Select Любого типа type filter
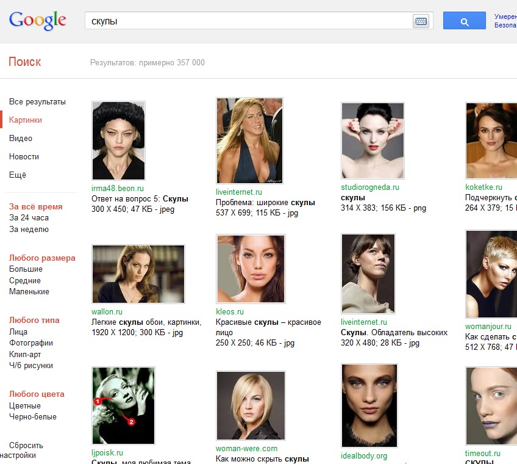Viewport: 517px width, 464px height. click(34, 321)
